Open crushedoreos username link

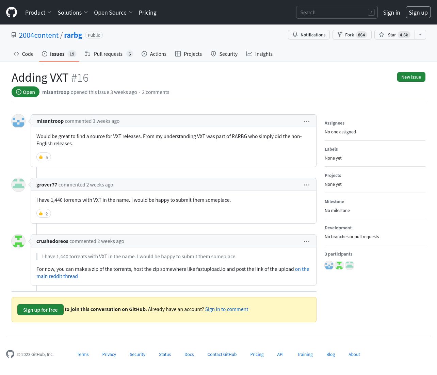click(x=52, y=241)
